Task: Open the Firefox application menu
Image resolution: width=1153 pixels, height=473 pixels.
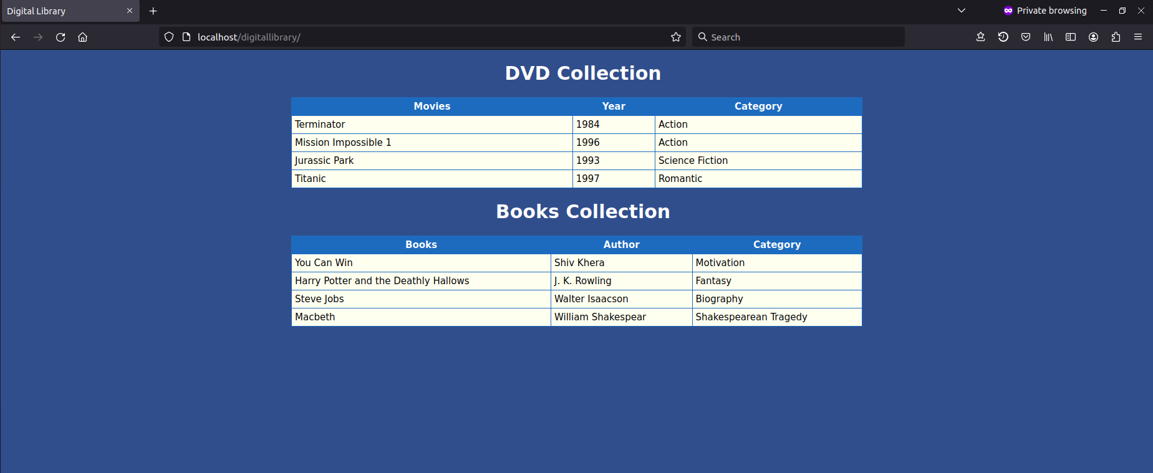Action: [1138, 37]
